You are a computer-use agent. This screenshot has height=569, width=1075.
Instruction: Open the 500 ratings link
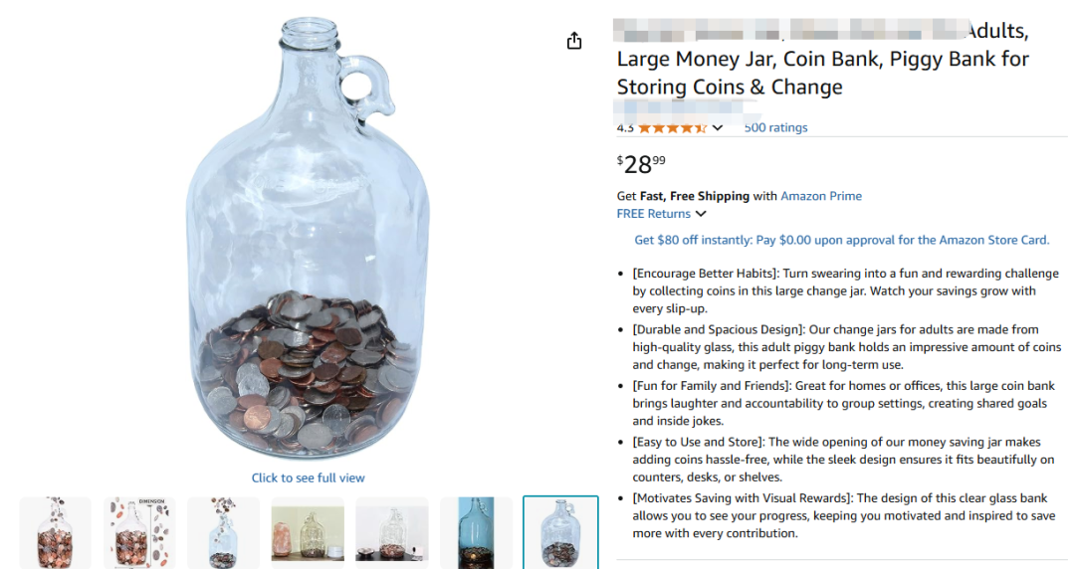tap(775, 127)
